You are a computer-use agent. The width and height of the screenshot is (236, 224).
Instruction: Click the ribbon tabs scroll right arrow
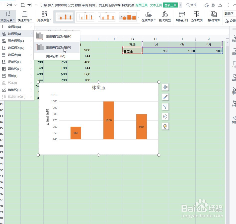180,5
